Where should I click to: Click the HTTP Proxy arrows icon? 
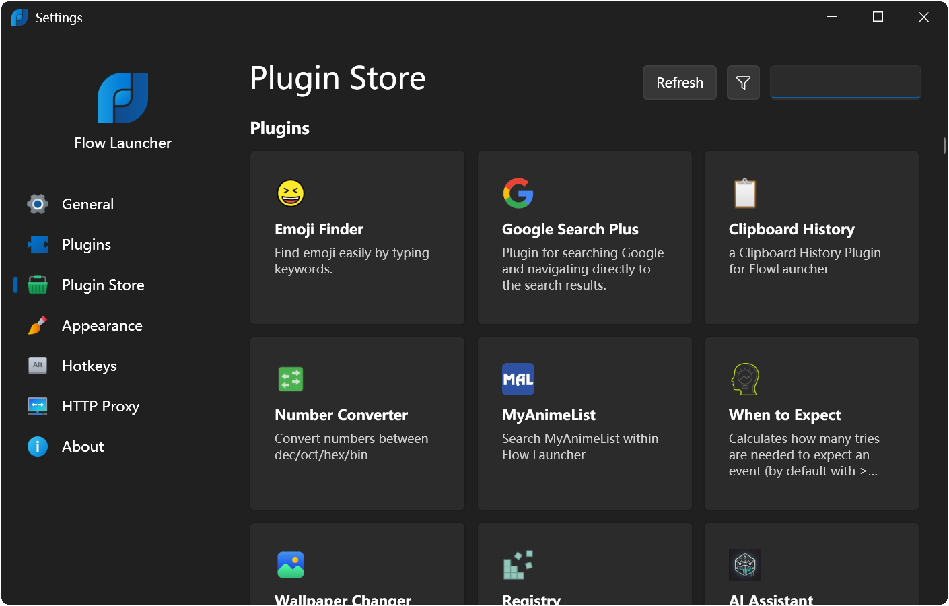(x=37, y=406)
